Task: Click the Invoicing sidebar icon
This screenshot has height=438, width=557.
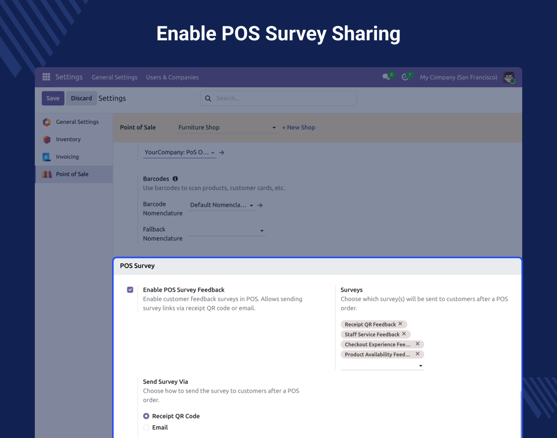Action: 47,157
